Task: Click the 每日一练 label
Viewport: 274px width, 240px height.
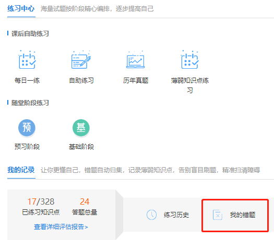Action: (27, 81)
